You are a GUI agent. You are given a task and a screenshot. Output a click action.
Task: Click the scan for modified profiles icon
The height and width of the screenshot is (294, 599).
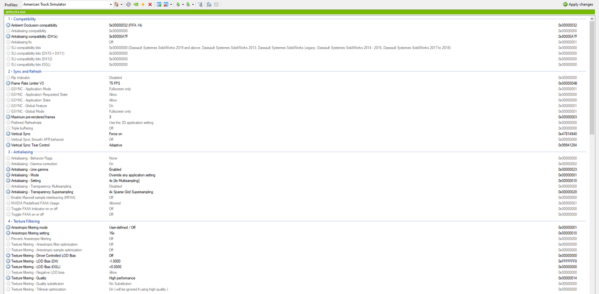[x=209, y=4]
